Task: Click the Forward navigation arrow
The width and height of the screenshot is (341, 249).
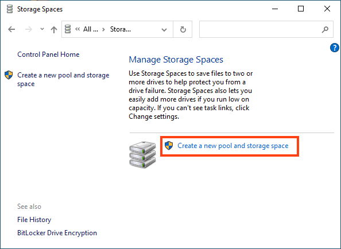Action: click(x=29, y=29)
